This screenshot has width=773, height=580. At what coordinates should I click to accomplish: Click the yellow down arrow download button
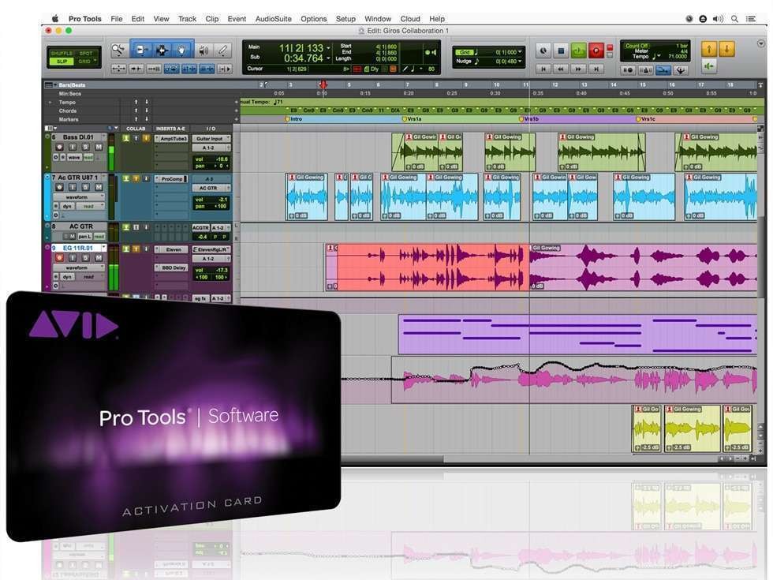tap(726, 49)
